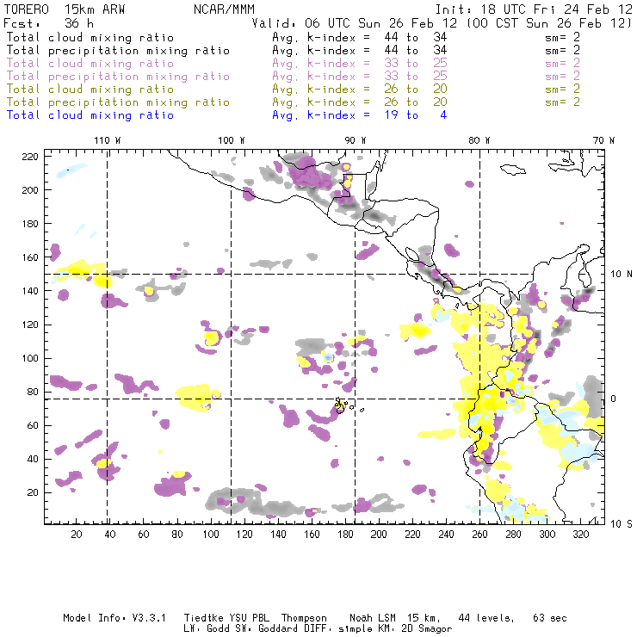The height and width of the screenshot is (637, 637).
Task: Select the "320" x-axis tick label
Action: (580, 535)
